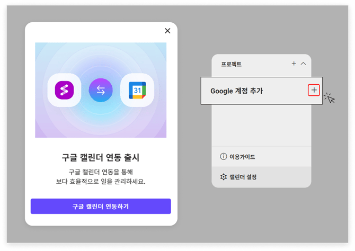Click the banner's gradient background near top edge
Screen dimensions: 355x251
[101, 49]
